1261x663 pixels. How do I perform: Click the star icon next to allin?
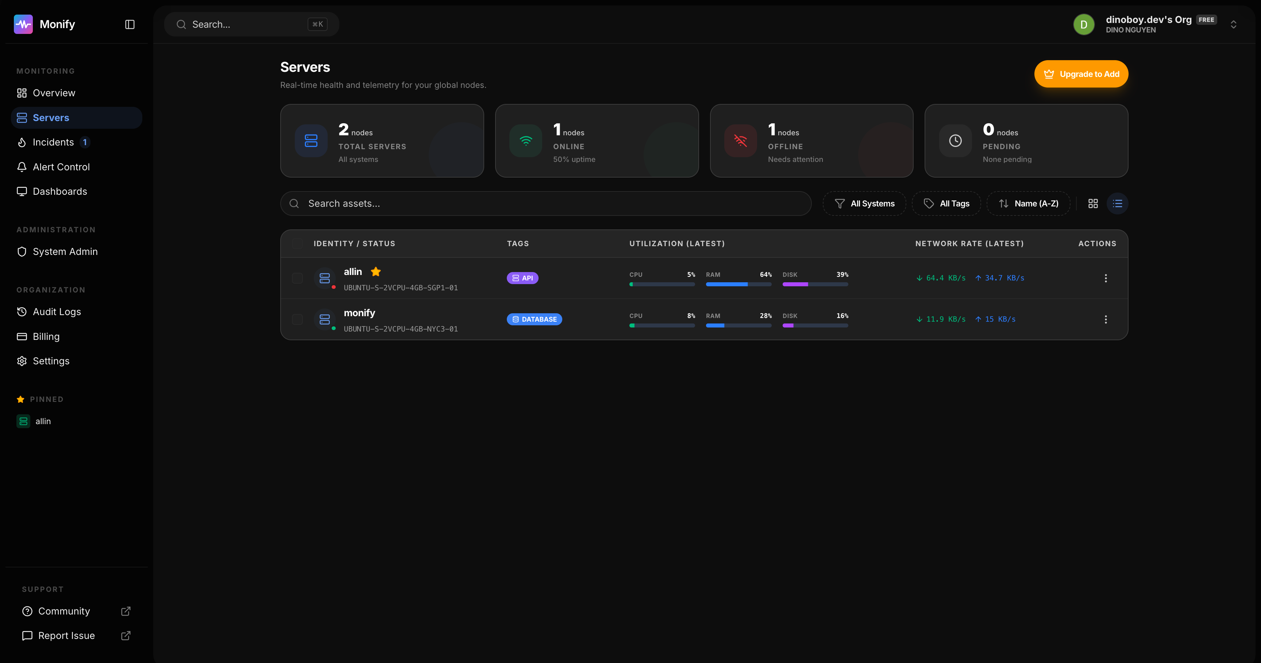click(x=375, y=272)
